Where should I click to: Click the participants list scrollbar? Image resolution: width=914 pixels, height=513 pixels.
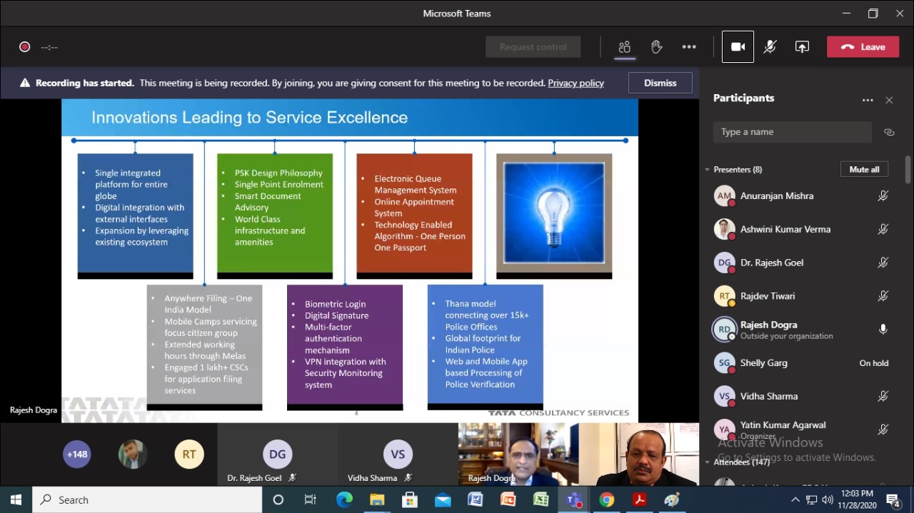click(908, 171)
